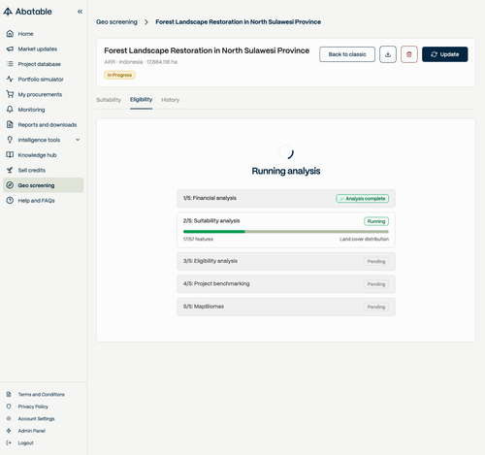Viewport: 485px width, 455px height.
Task: Open Privacy Policy link
Action: click(33, 406)
